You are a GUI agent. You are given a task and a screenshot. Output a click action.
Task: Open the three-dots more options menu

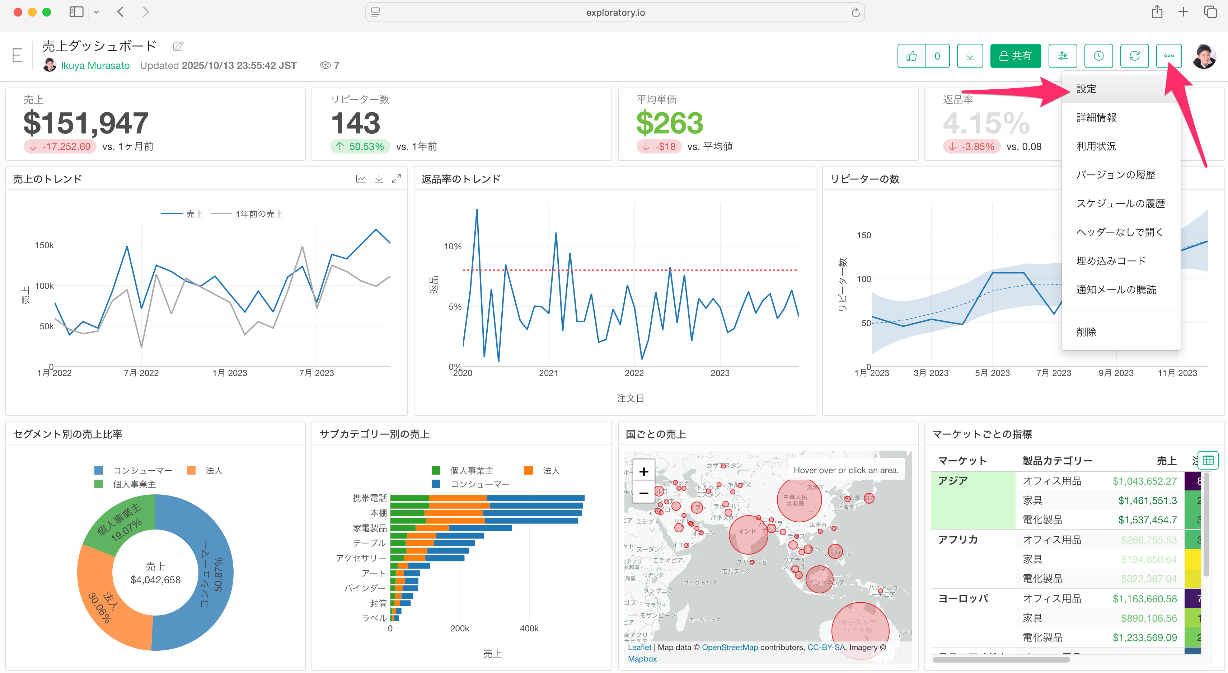(x=1169, y=56)
